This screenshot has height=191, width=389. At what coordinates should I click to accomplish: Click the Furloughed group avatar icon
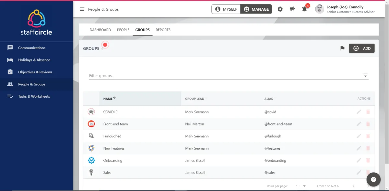tap(91, 136)
